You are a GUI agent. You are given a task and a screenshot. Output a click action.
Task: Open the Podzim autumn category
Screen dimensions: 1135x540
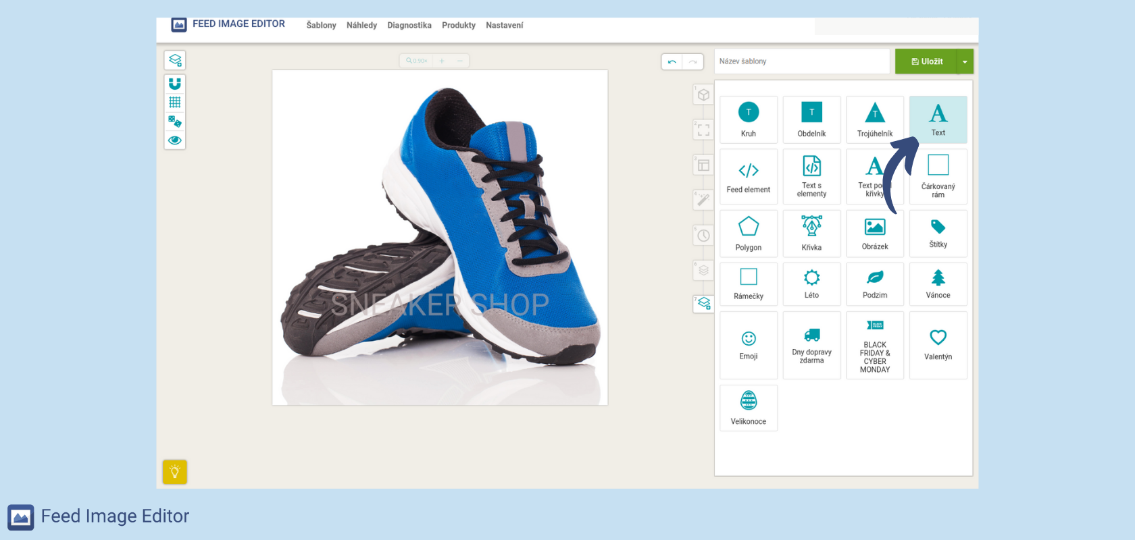click(x=875, y=284)
